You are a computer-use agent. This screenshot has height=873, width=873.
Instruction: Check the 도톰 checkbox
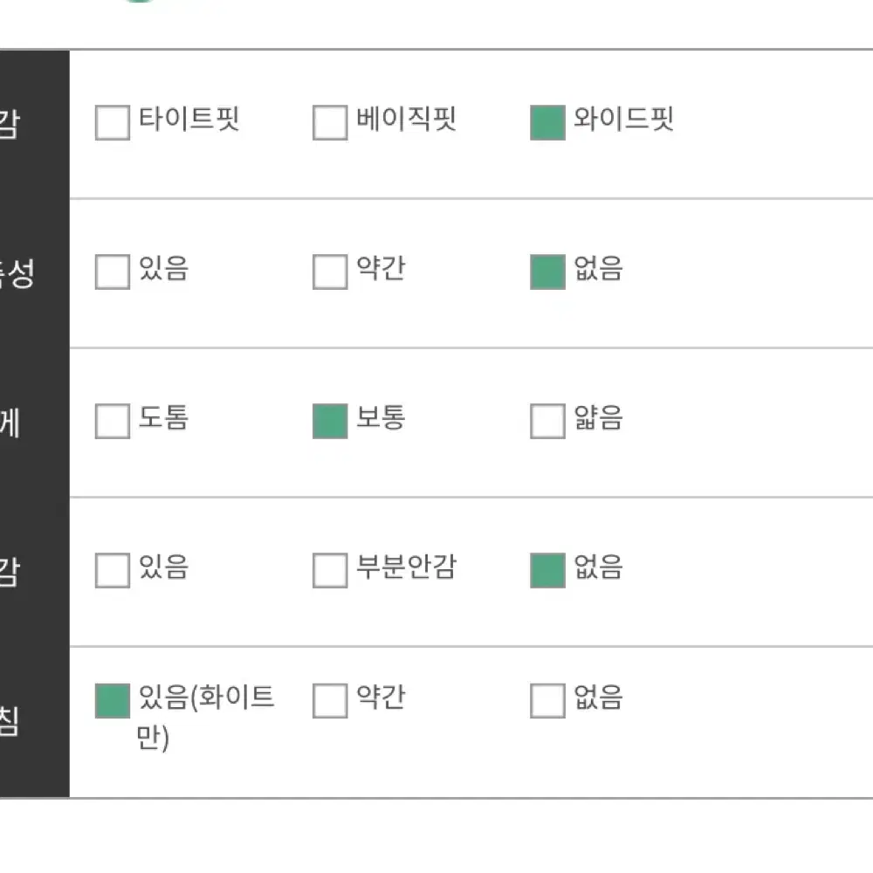(x=113, y=421)
